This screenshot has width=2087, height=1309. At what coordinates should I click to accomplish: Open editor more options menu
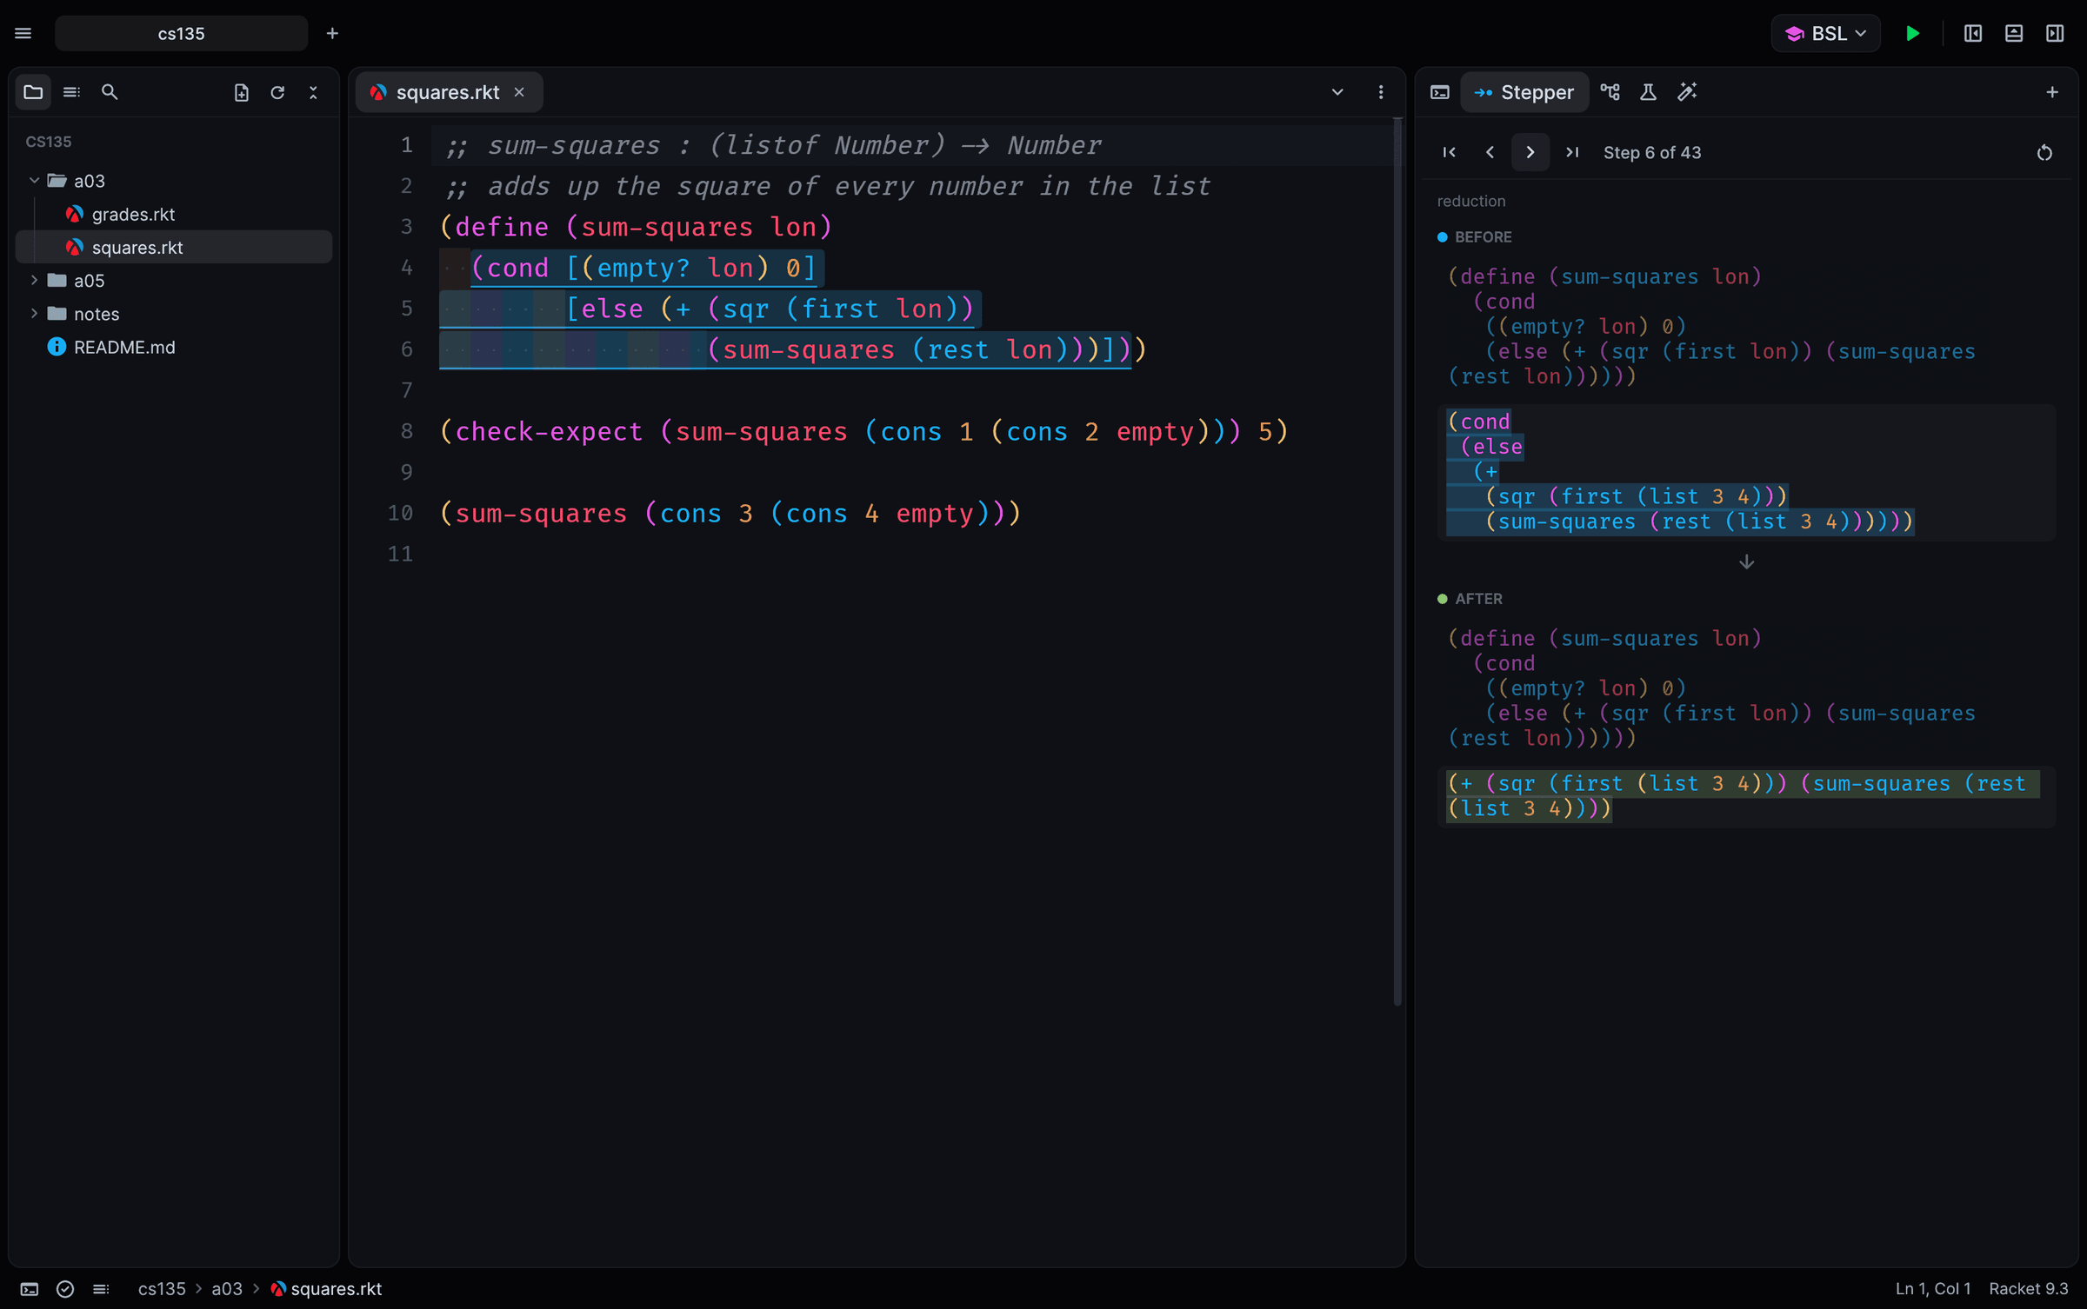1381,92
